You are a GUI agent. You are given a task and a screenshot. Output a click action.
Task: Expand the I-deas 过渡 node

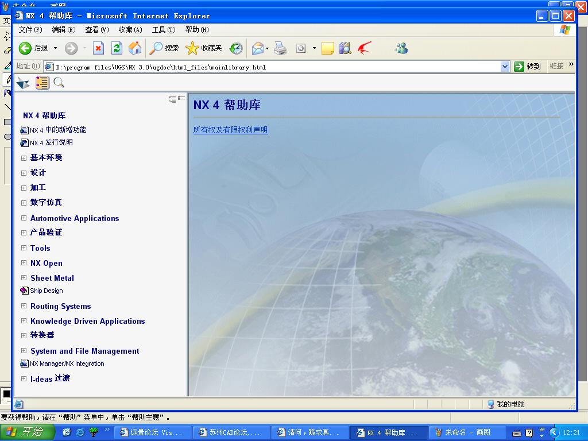(24, 379)
